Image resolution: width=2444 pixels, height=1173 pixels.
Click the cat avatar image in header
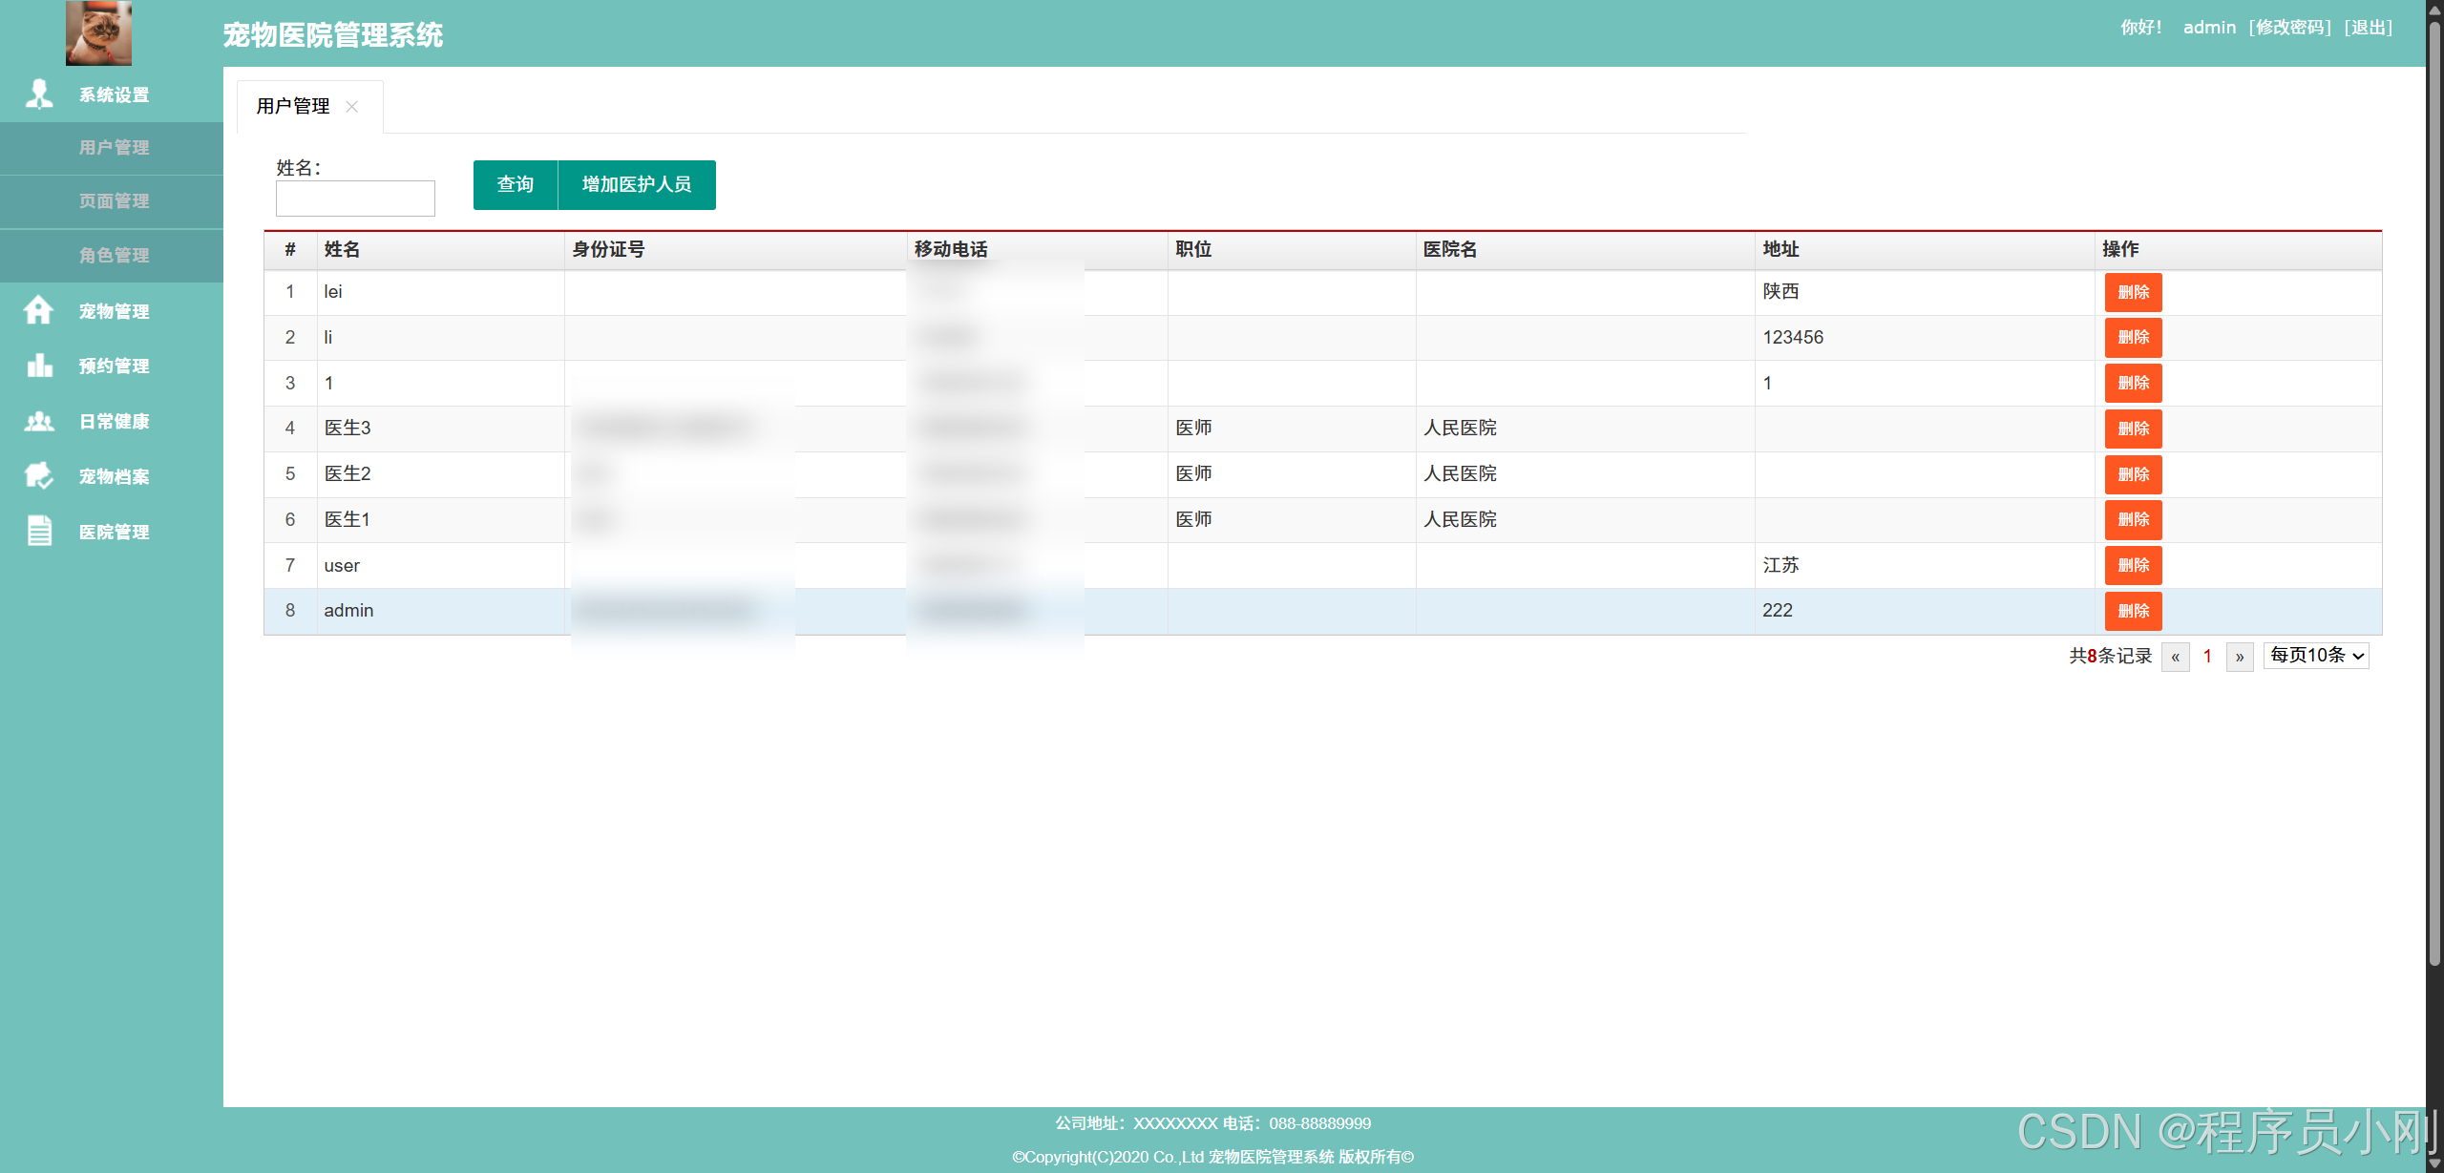tap(98, 32)
